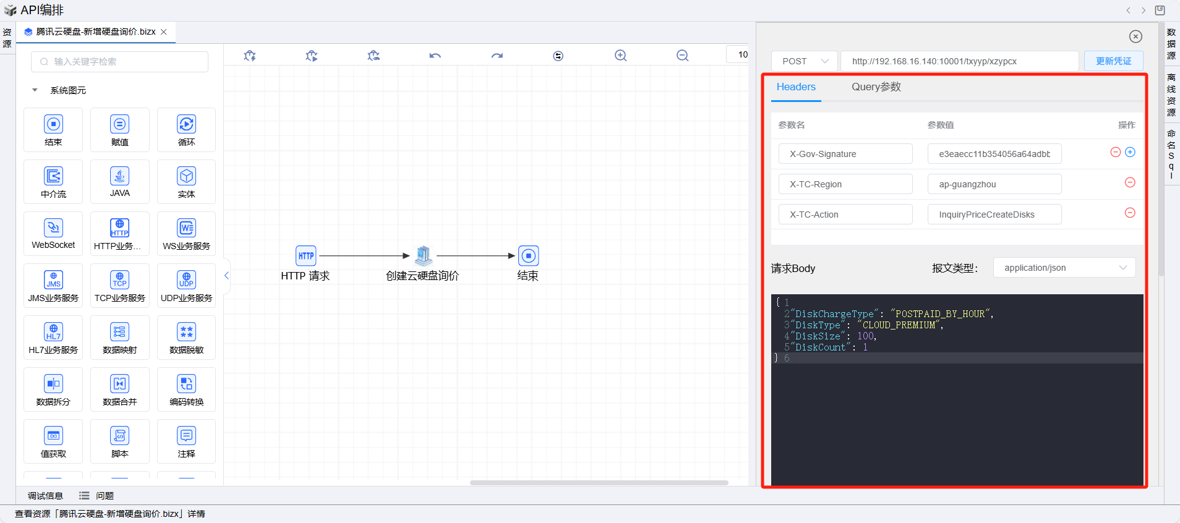Select the 编码转换 encoding conversion element
The image size is (1180, 523).
(186, 389)
